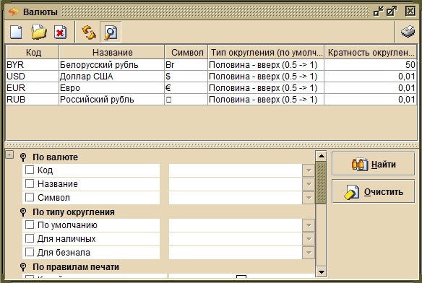
Task: Select the Белорусский рубль cell
Action: click(112, 65)
